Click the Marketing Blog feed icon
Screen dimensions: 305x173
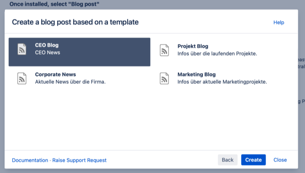(x=165, y=78)
